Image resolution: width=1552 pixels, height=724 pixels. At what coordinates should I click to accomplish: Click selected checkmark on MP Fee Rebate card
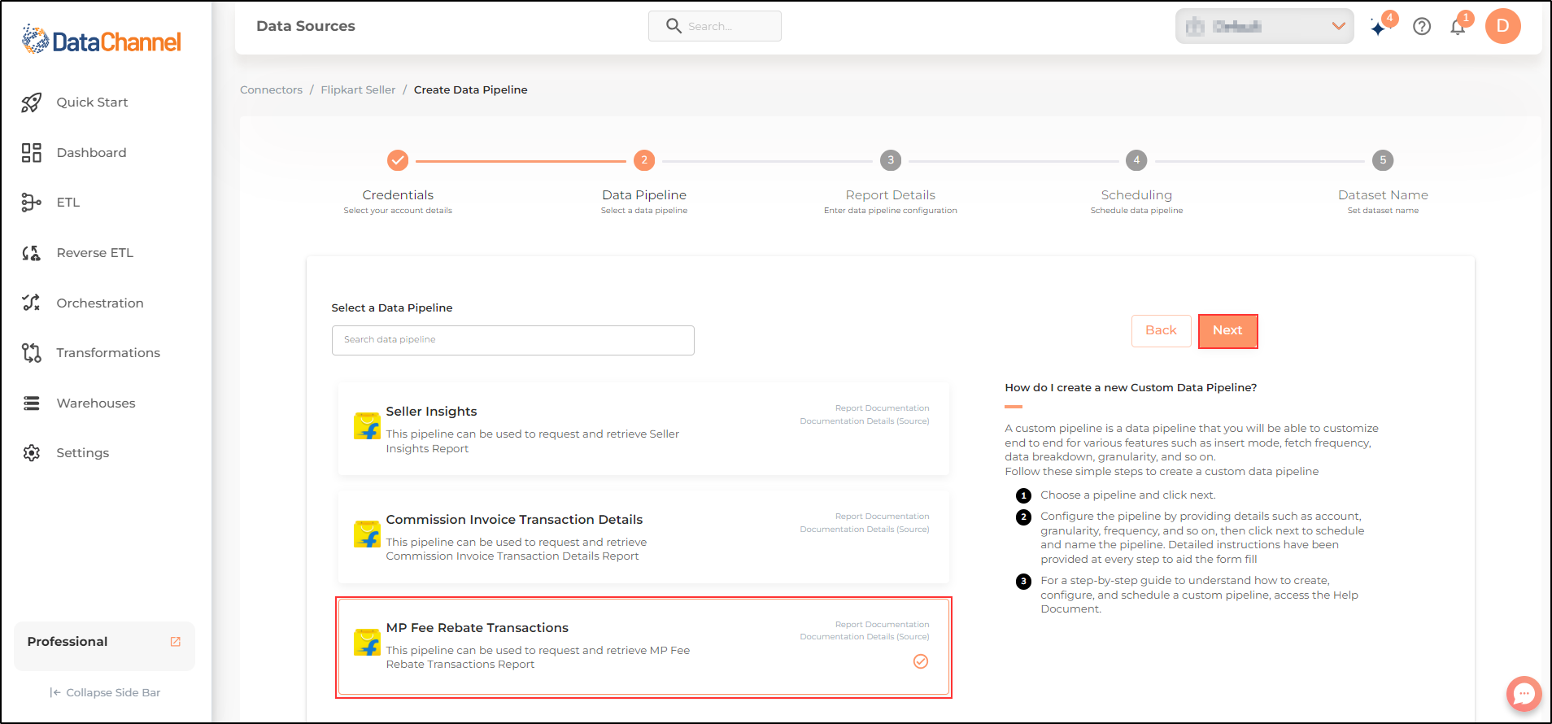click(921, 661)
